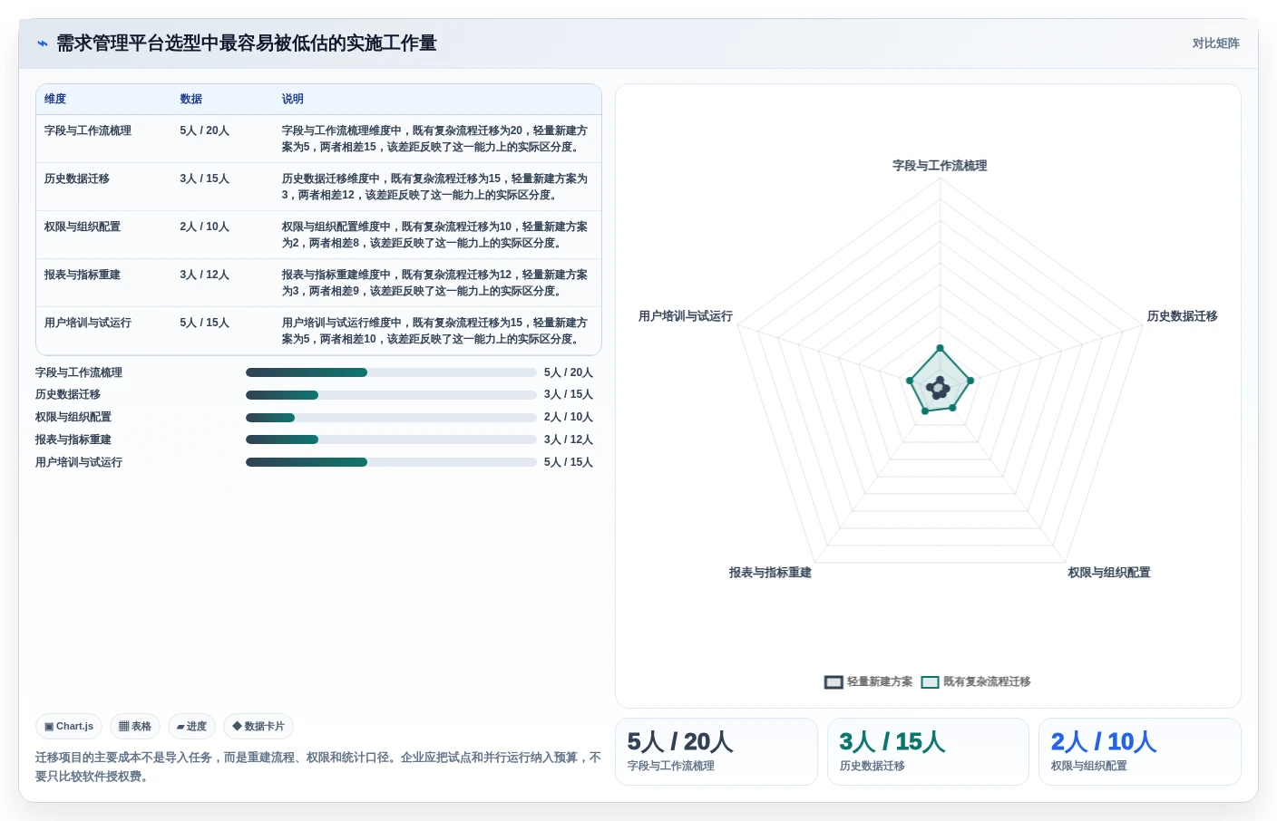1277x821 pixels.
Task: Click the 报表与指标重建 radar axis label
Action: coord(770,573)
